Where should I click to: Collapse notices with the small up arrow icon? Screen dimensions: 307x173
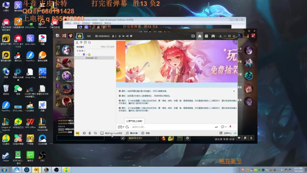click(x=234, y=91)
